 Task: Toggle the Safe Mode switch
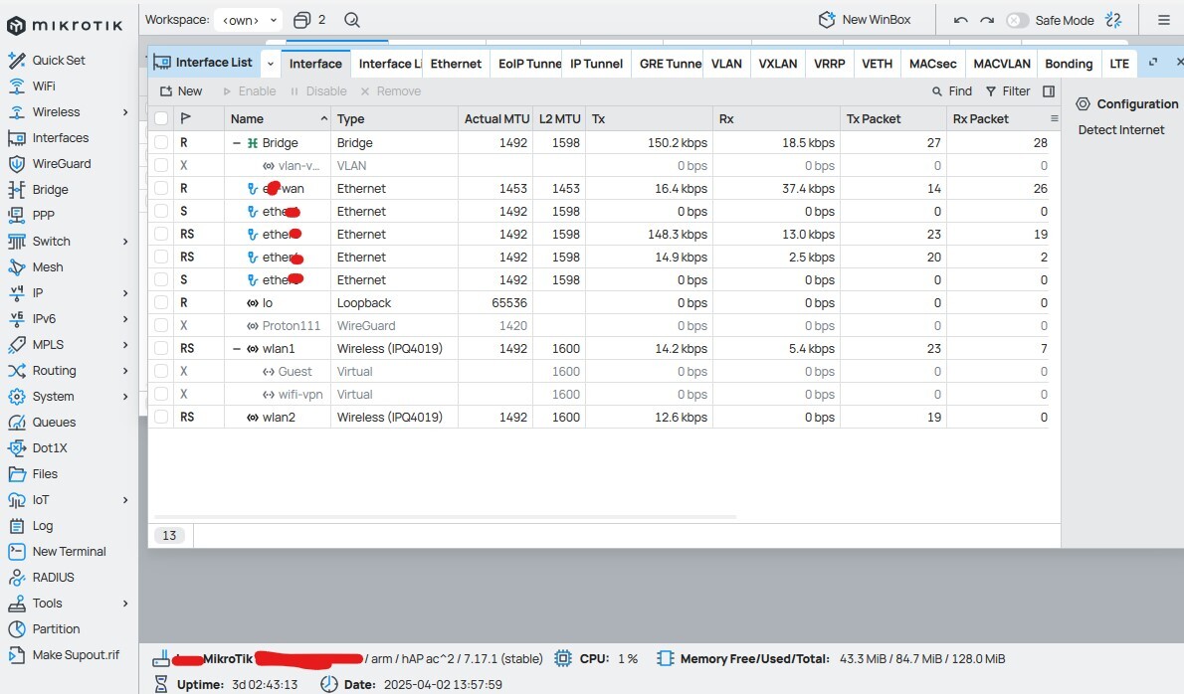(1017, 20)
